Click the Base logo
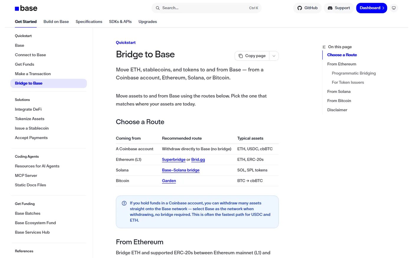413x258 pixels. [26, 8]
